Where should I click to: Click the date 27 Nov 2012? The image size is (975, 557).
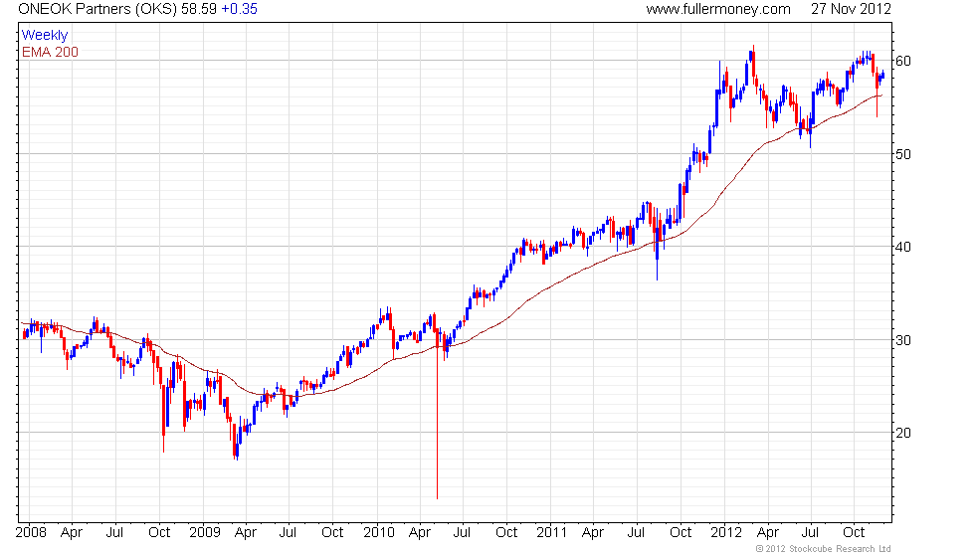851,9
